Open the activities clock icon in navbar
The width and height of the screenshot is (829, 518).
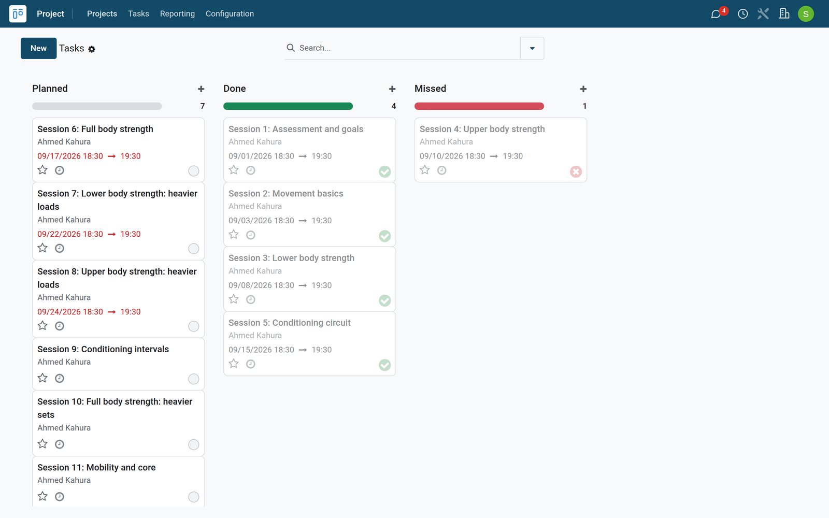pyautogui.click(x=742, y=14)
